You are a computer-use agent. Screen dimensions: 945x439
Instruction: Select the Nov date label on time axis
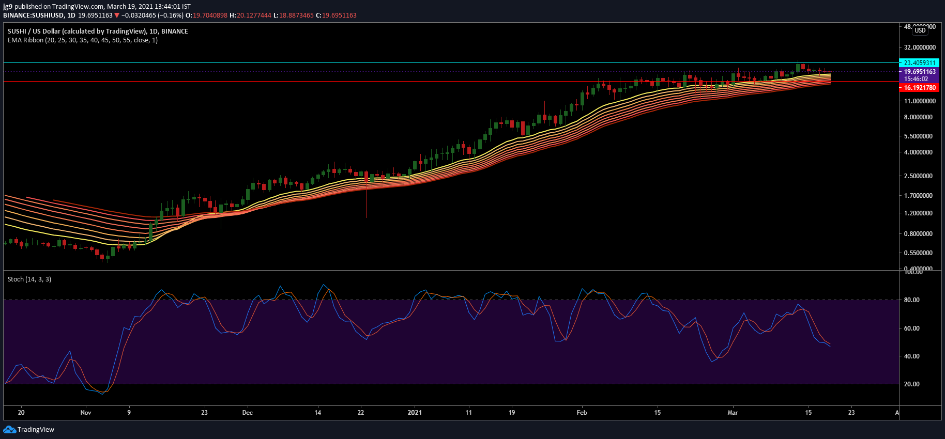pos(86,413)
